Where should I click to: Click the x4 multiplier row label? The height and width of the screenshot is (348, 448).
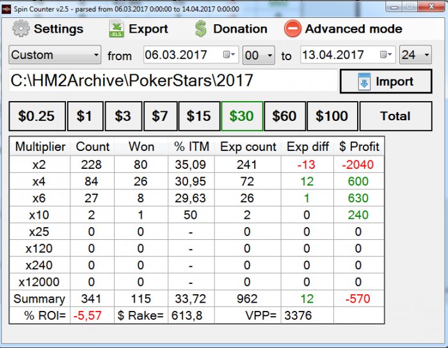(39, 182)
